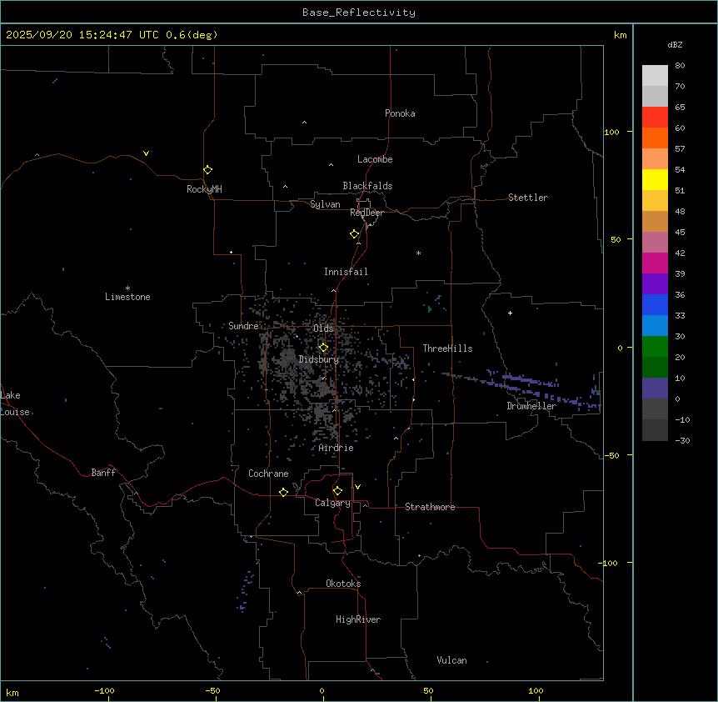Choose the light blue legend swatch
The height and width of the screenshot is (702, 718).
pos(655,326)
